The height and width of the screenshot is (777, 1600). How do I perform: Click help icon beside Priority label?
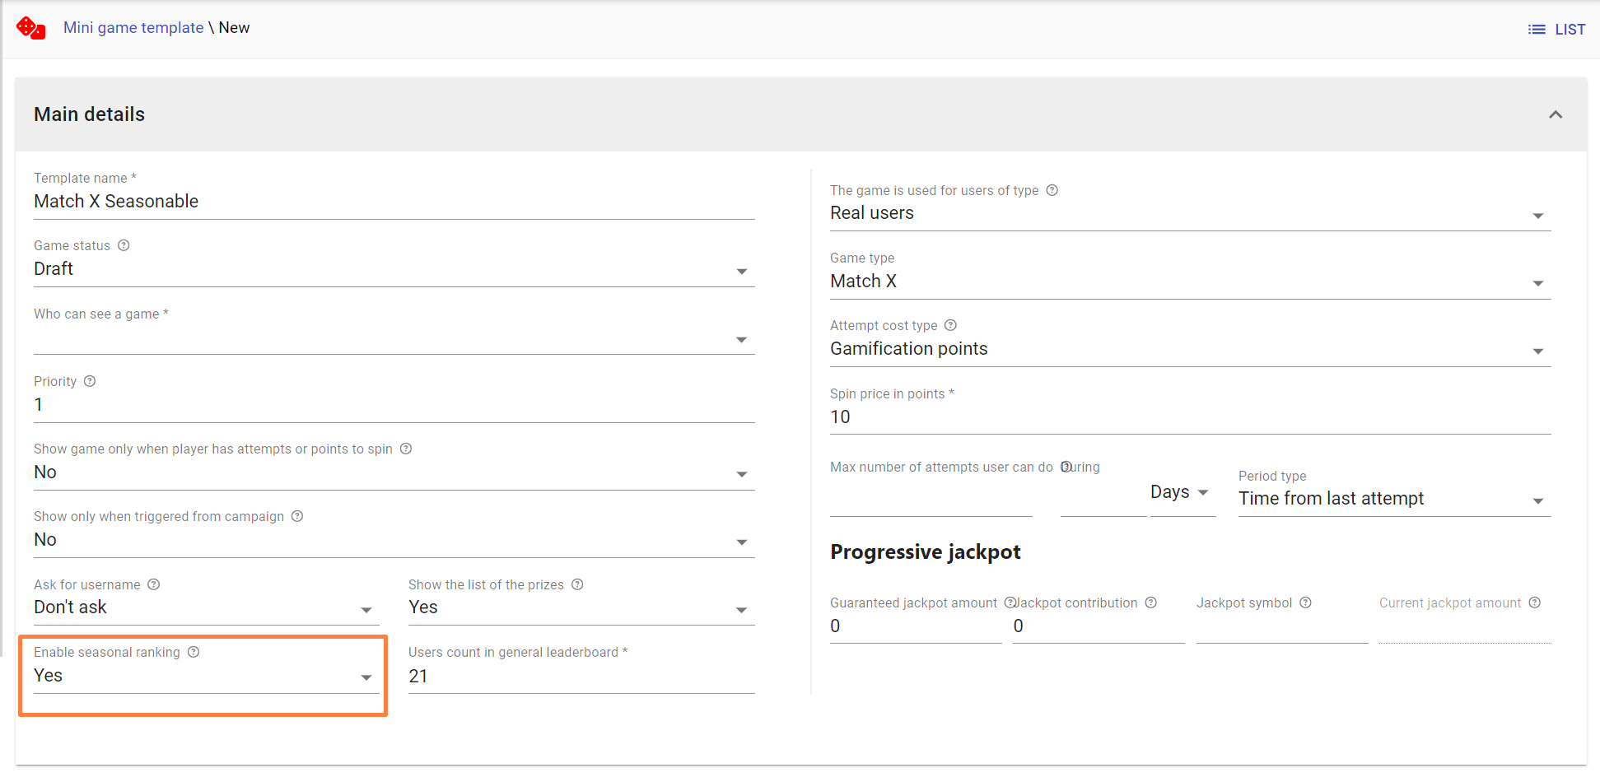90,381
